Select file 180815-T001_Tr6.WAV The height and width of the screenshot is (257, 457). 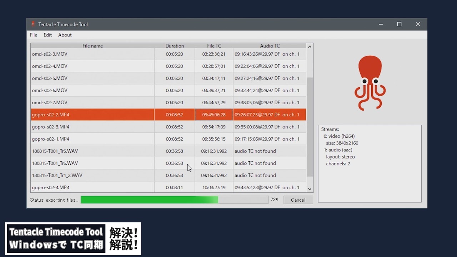click(x=55, y=163)
